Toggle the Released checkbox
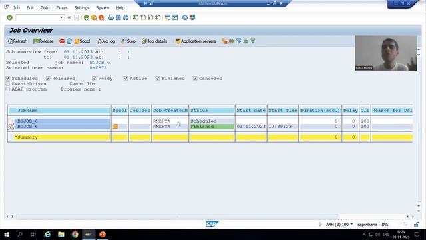Screen dimensions: 426x240 pos(48,79)
